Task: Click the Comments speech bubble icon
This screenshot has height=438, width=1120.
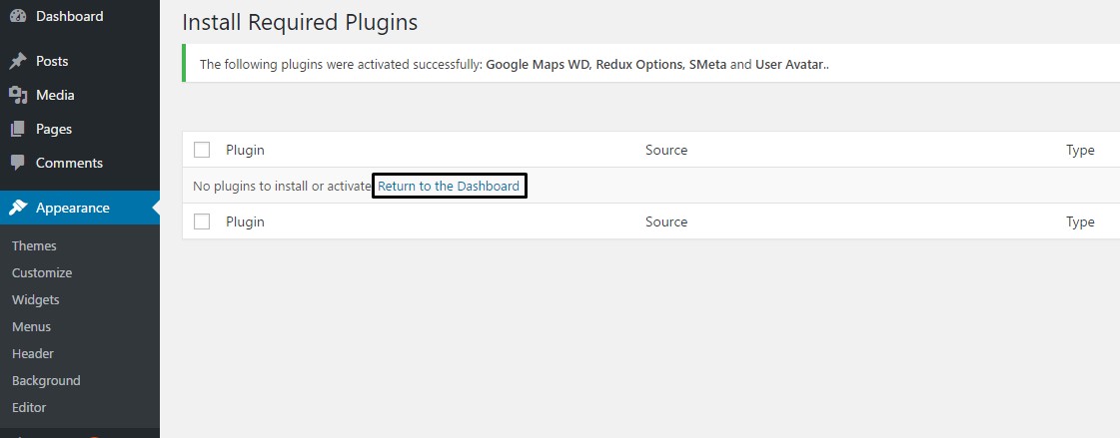Action: click(18, 163)
